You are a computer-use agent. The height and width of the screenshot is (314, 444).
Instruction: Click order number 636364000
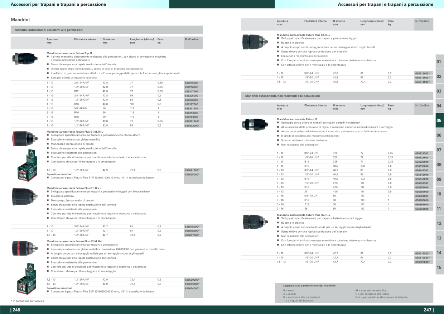(422, 209)
